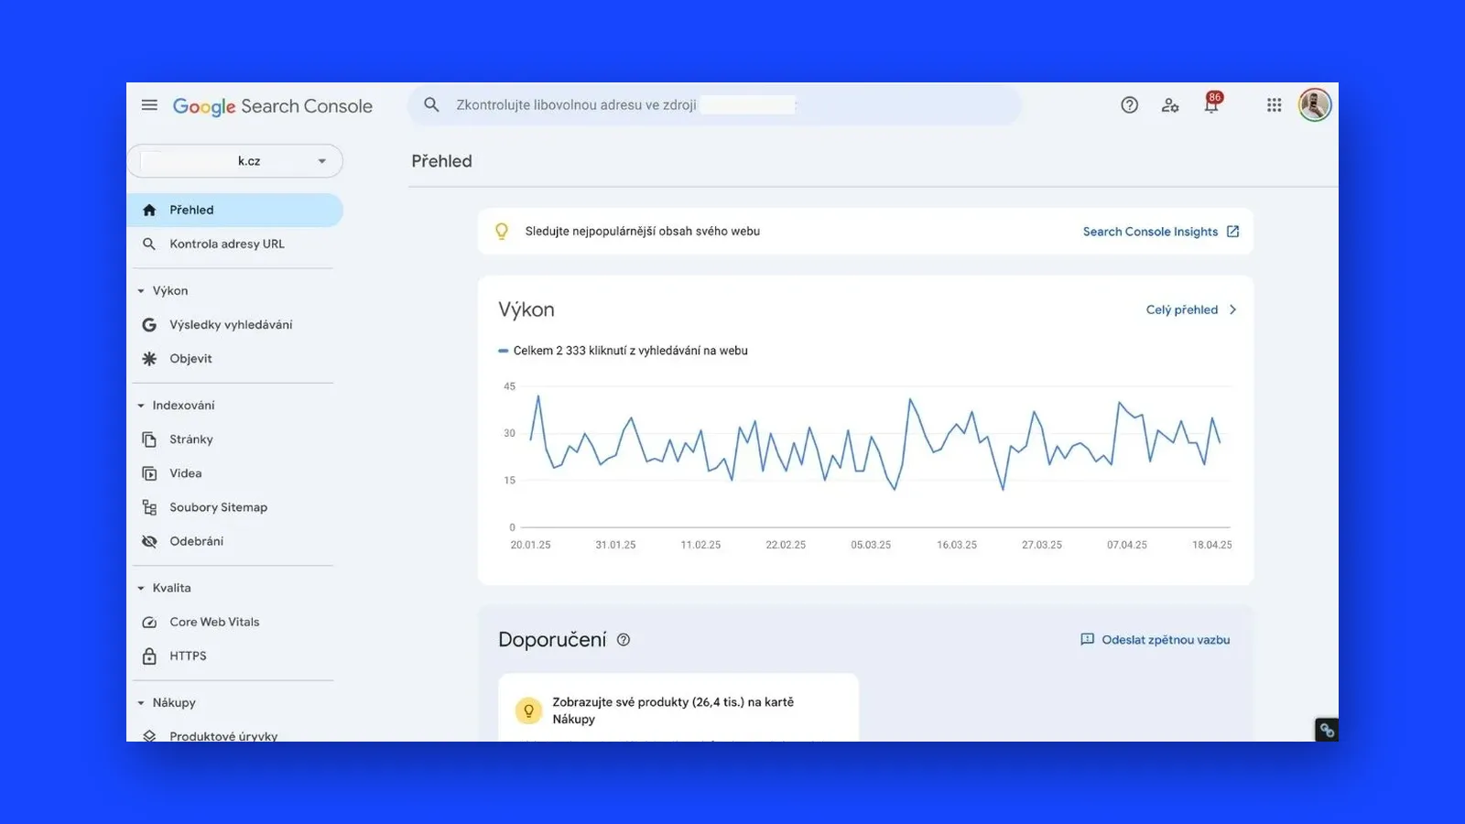Click the Google Search Console logo
Image resolution: width=1465 pixels, height=824 pixels.
[273, 106]
